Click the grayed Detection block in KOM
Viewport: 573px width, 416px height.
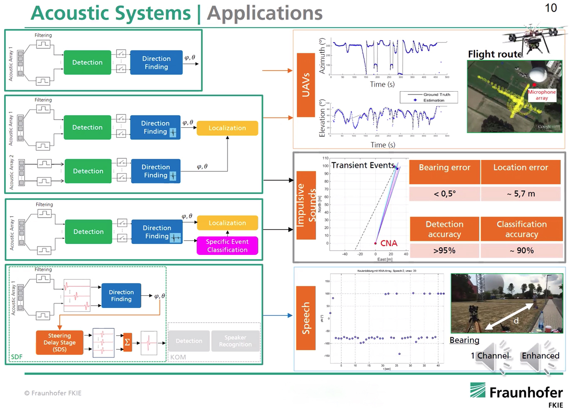tap(189, 341)
